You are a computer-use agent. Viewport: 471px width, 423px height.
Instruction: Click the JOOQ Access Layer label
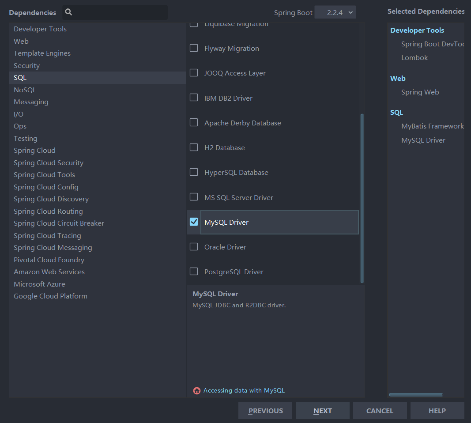(x=235, y=73)
